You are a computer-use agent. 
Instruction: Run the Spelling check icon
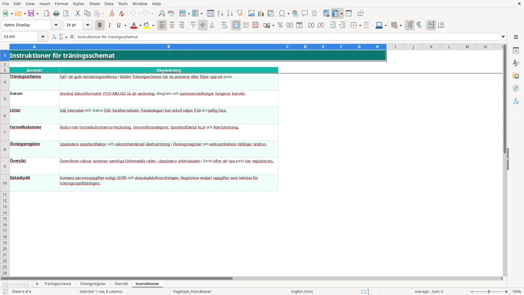click(171, 14)
